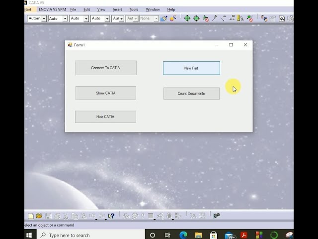Click the Count Documents button
The height and width of the screenshot is (239, 318).
191,94
